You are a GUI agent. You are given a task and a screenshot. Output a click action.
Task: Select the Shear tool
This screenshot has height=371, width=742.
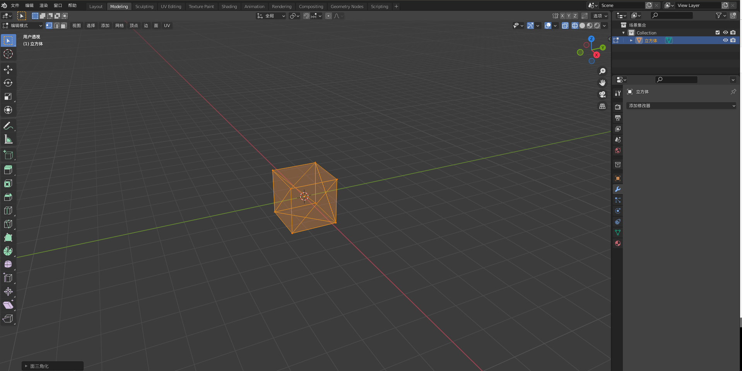[x=8, y=305]
